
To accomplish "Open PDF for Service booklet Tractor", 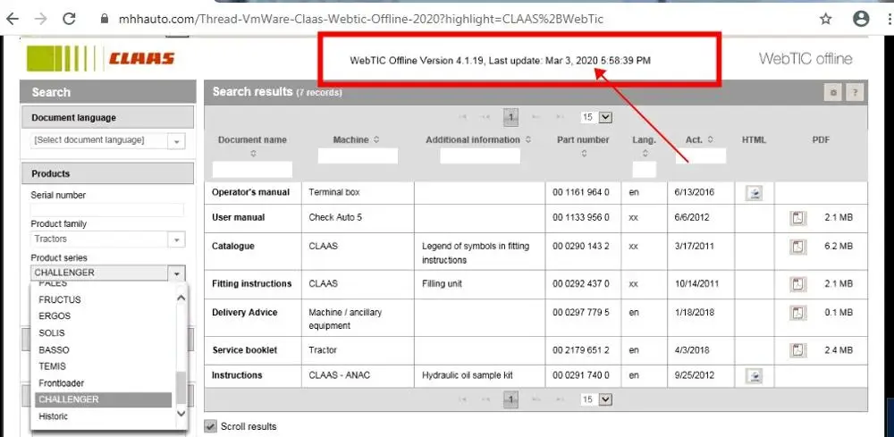I will [798, 349].
